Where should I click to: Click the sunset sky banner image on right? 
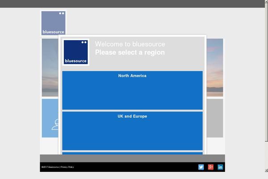215,68
